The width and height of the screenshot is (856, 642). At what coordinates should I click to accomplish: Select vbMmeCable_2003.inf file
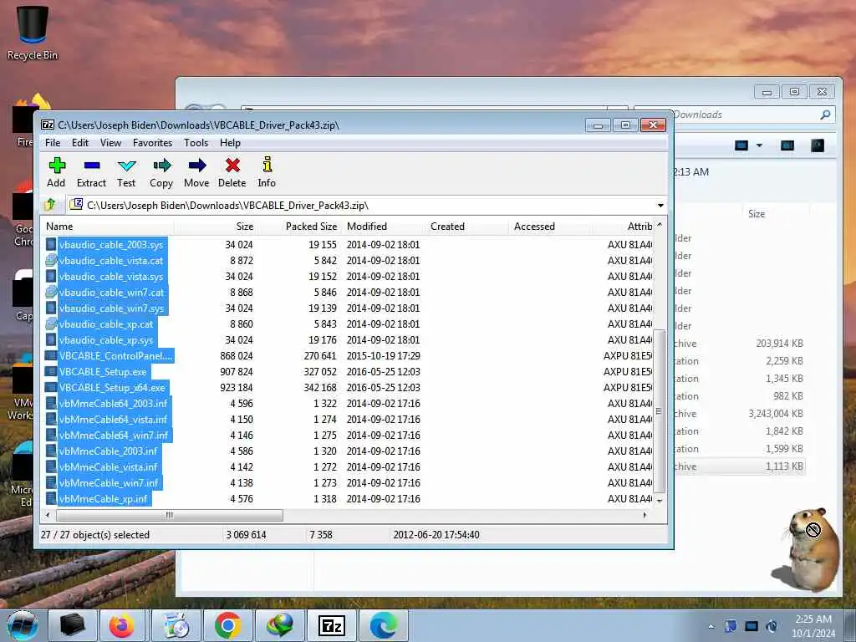tap(109, 451)
